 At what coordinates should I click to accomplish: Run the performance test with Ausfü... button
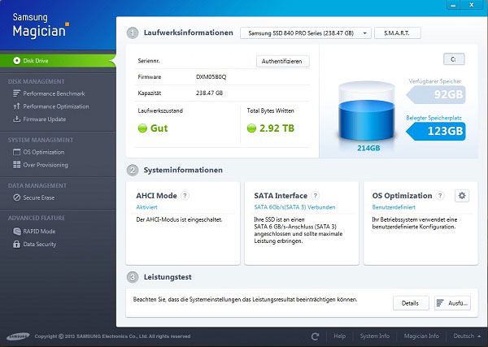452,303
